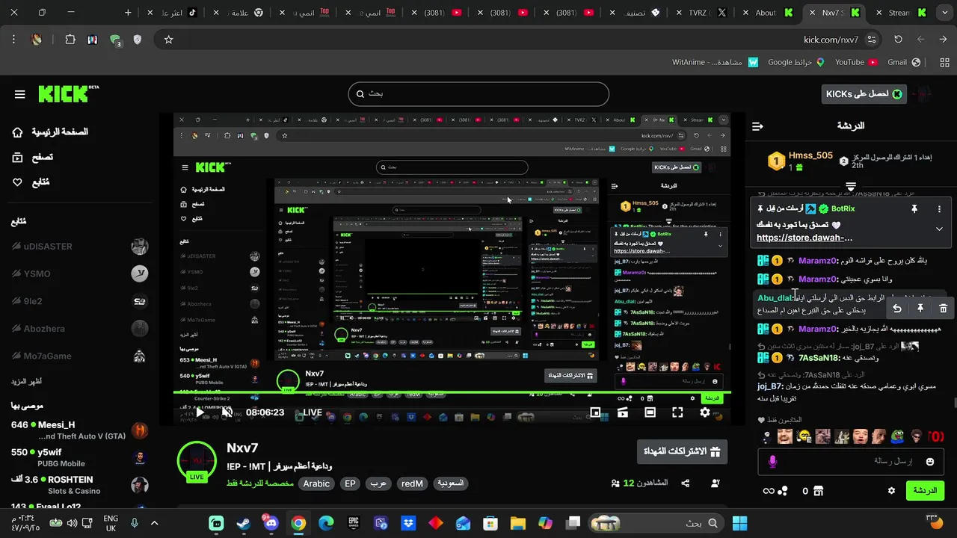Reply to Abu_dlal's message
957x538 pixels.
(897, 308)
